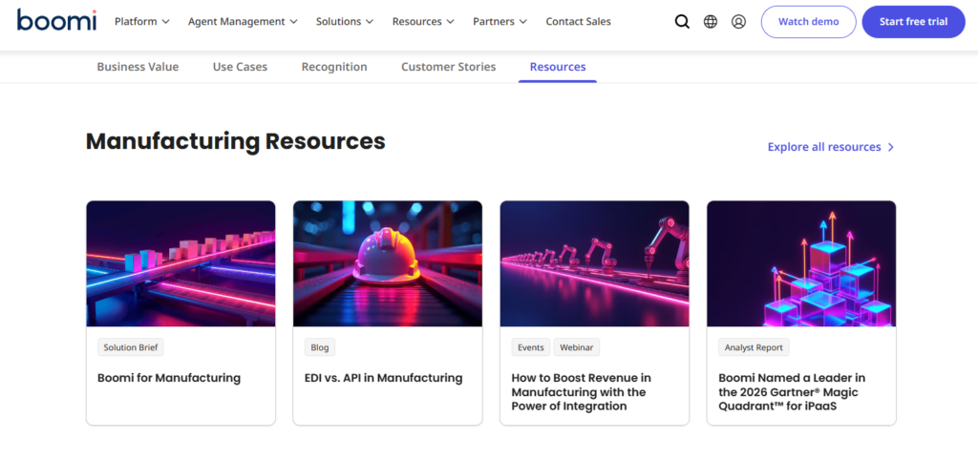This screenshot has height=460, width=978.
Task: Expand the Platform menu
Action: click(142, 21)
